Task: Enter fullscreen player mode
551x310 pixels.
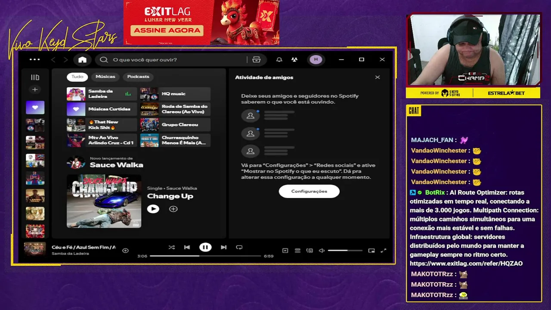Action: coord(384,251)
